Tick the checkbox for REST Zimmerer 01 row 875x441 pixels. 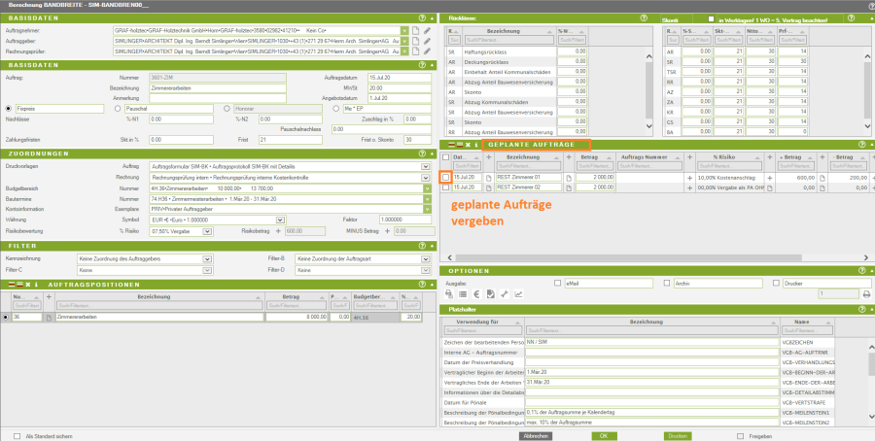pyautogui.click(x=445, y=178)
